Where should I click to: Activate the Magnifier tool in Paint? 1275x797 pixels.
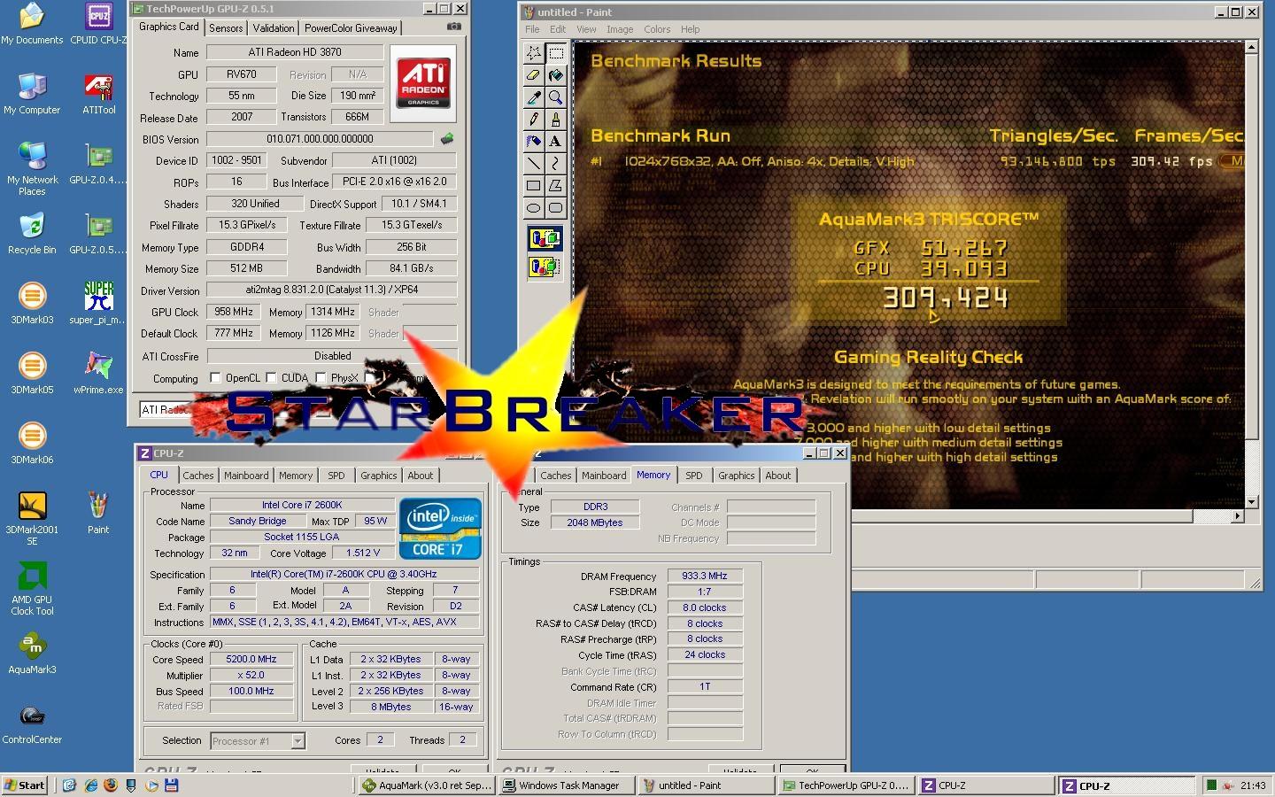(555, 97)
